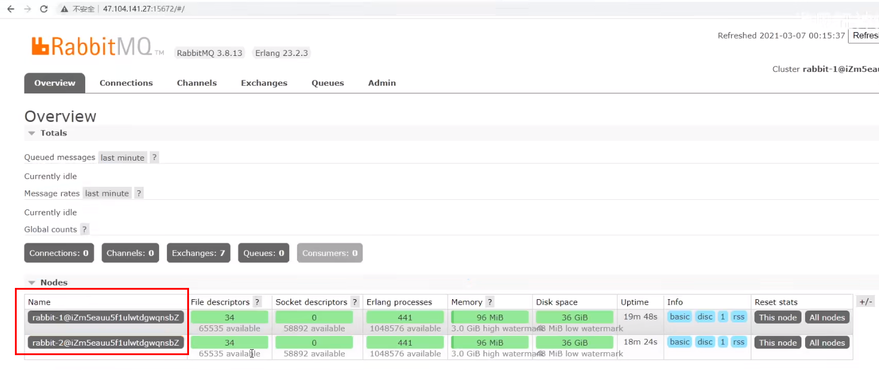Click the RabbitMQ logo
Image resolution: width=879 pixels, height=370 pixels.
(98, 46)
